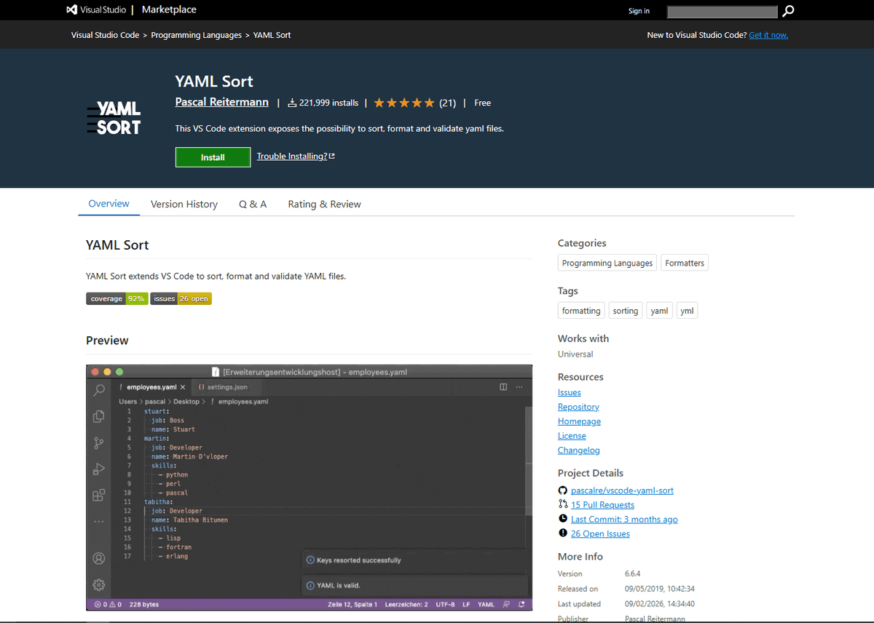Screen dimensions: 874x623
Task: Click the 221,999 installs text
Action: tap(328, 103)
